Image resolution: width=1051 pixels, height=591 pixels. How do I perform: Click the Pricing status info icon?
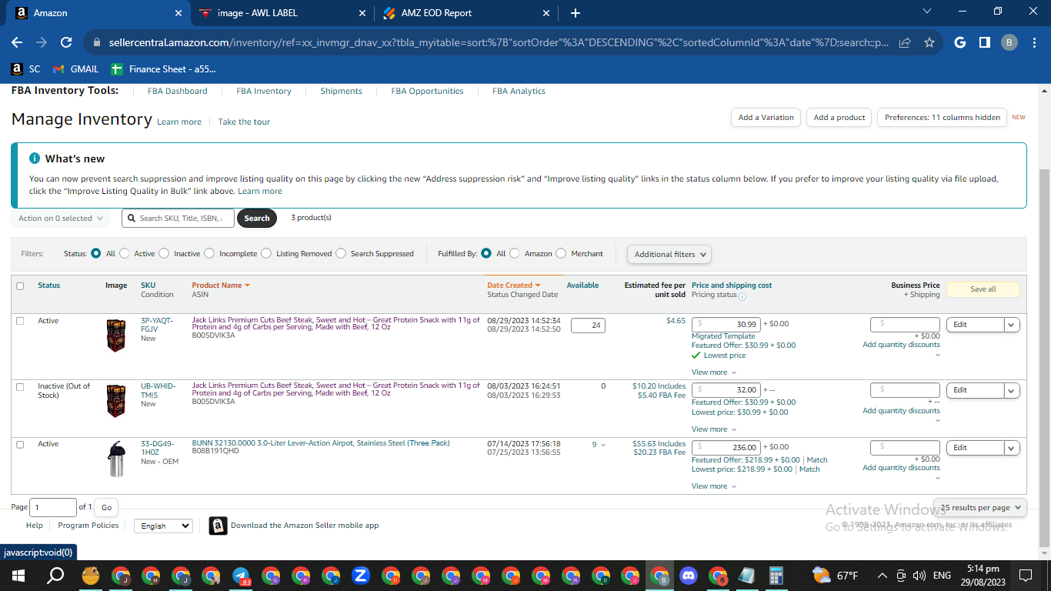(x=742, y=296)
